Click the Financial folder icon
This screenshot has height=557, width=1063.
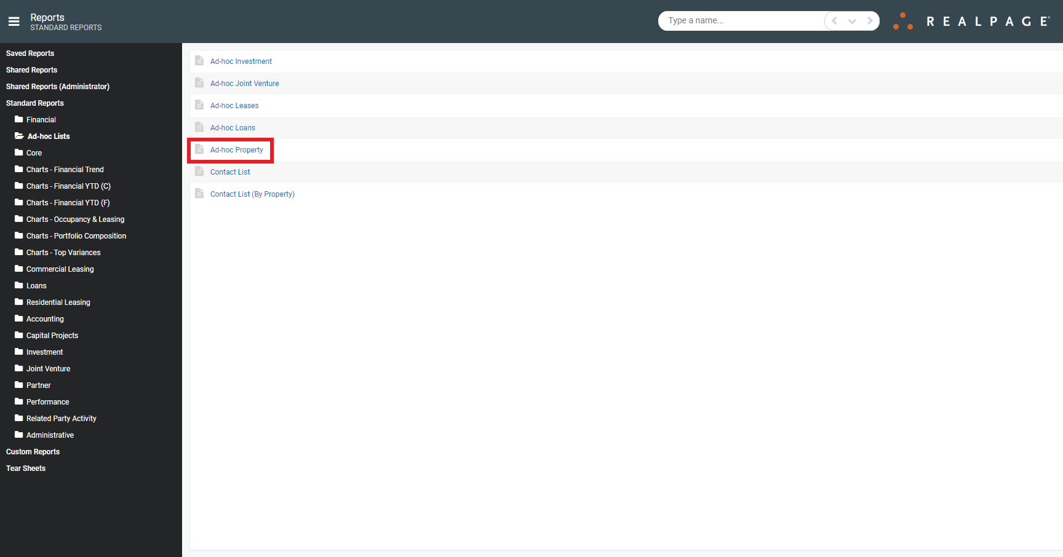click(x=18, y=119)
